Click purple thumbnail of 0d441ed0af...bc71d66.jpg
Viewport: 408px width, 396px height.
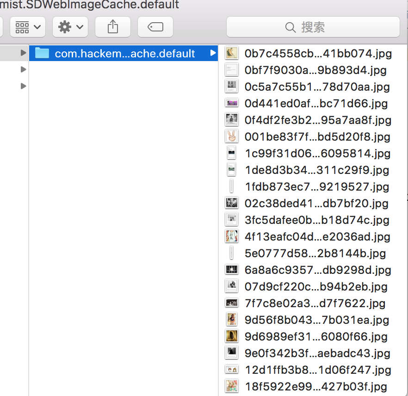click(231, 103)
